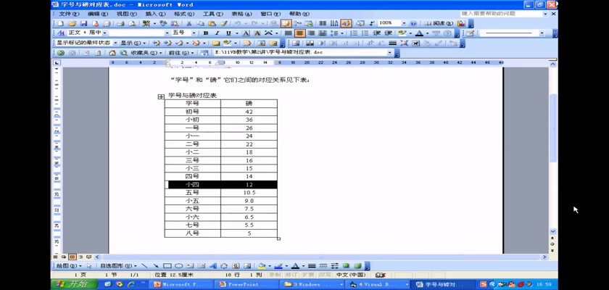Click the numbered list icon
The width and height of the screenshot is (609, 290).
pos(354,33)
